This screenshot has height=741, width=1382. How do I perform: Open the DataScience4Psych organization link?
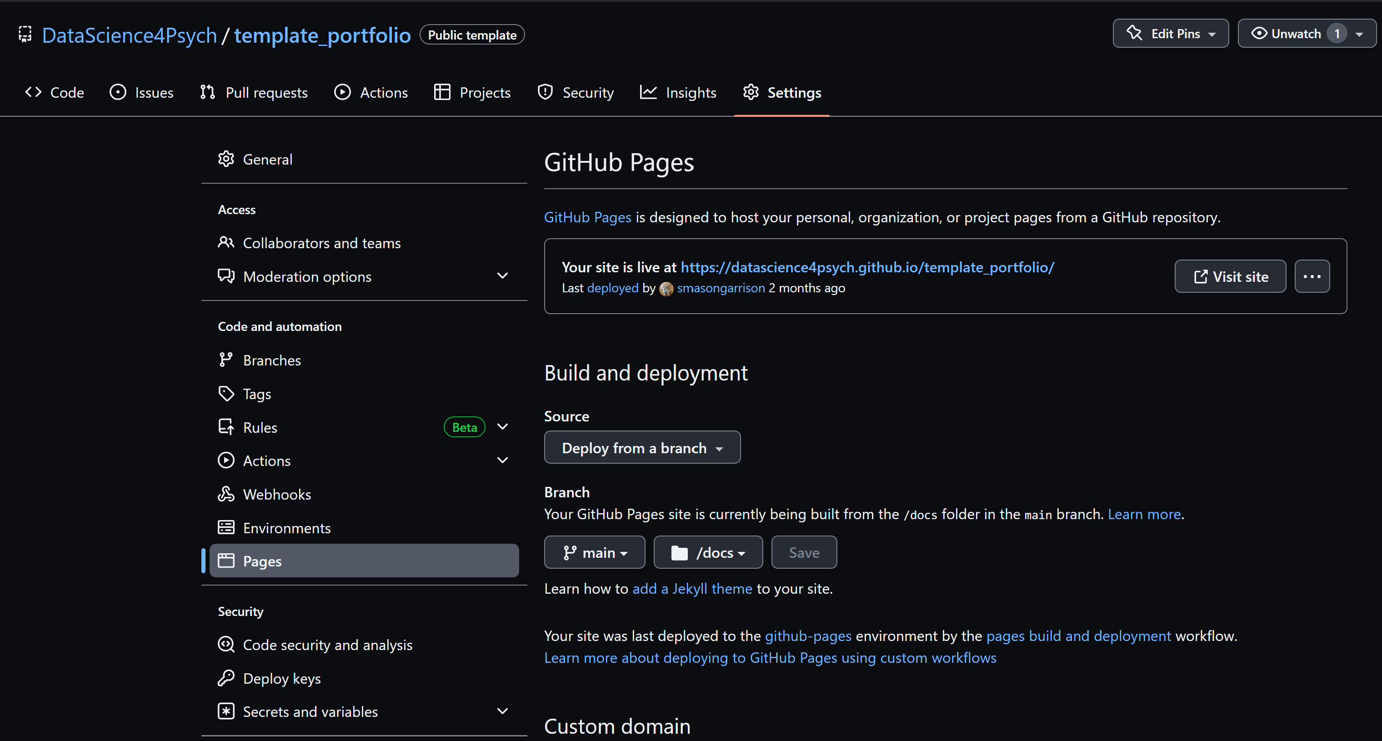(129, 35)
